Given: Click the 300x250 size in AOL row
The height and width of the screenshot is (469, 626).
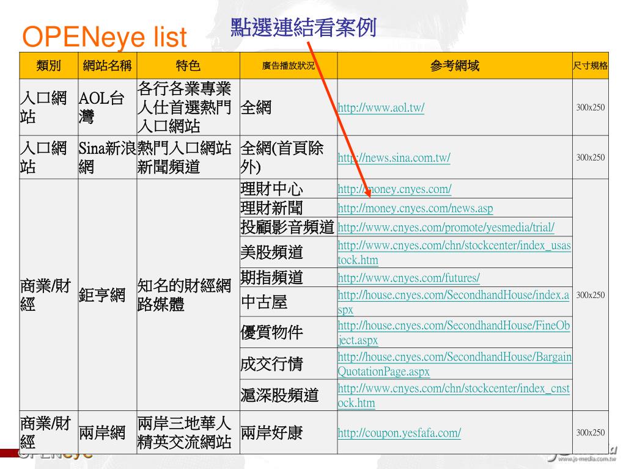Looking at the screenshot, I should tap(591, 107).
